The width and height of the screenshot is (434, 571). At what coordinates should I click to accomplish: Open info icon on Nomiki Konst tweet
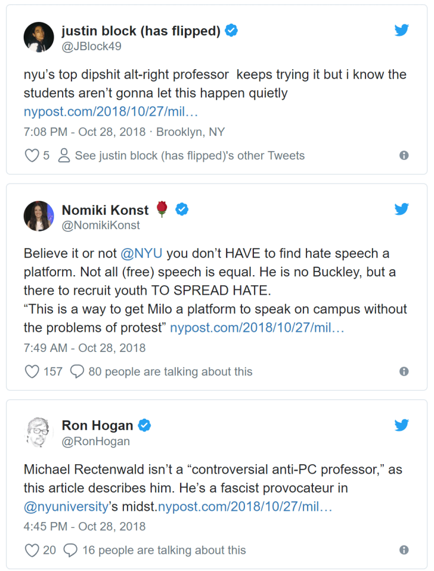(x=404, y=371)
